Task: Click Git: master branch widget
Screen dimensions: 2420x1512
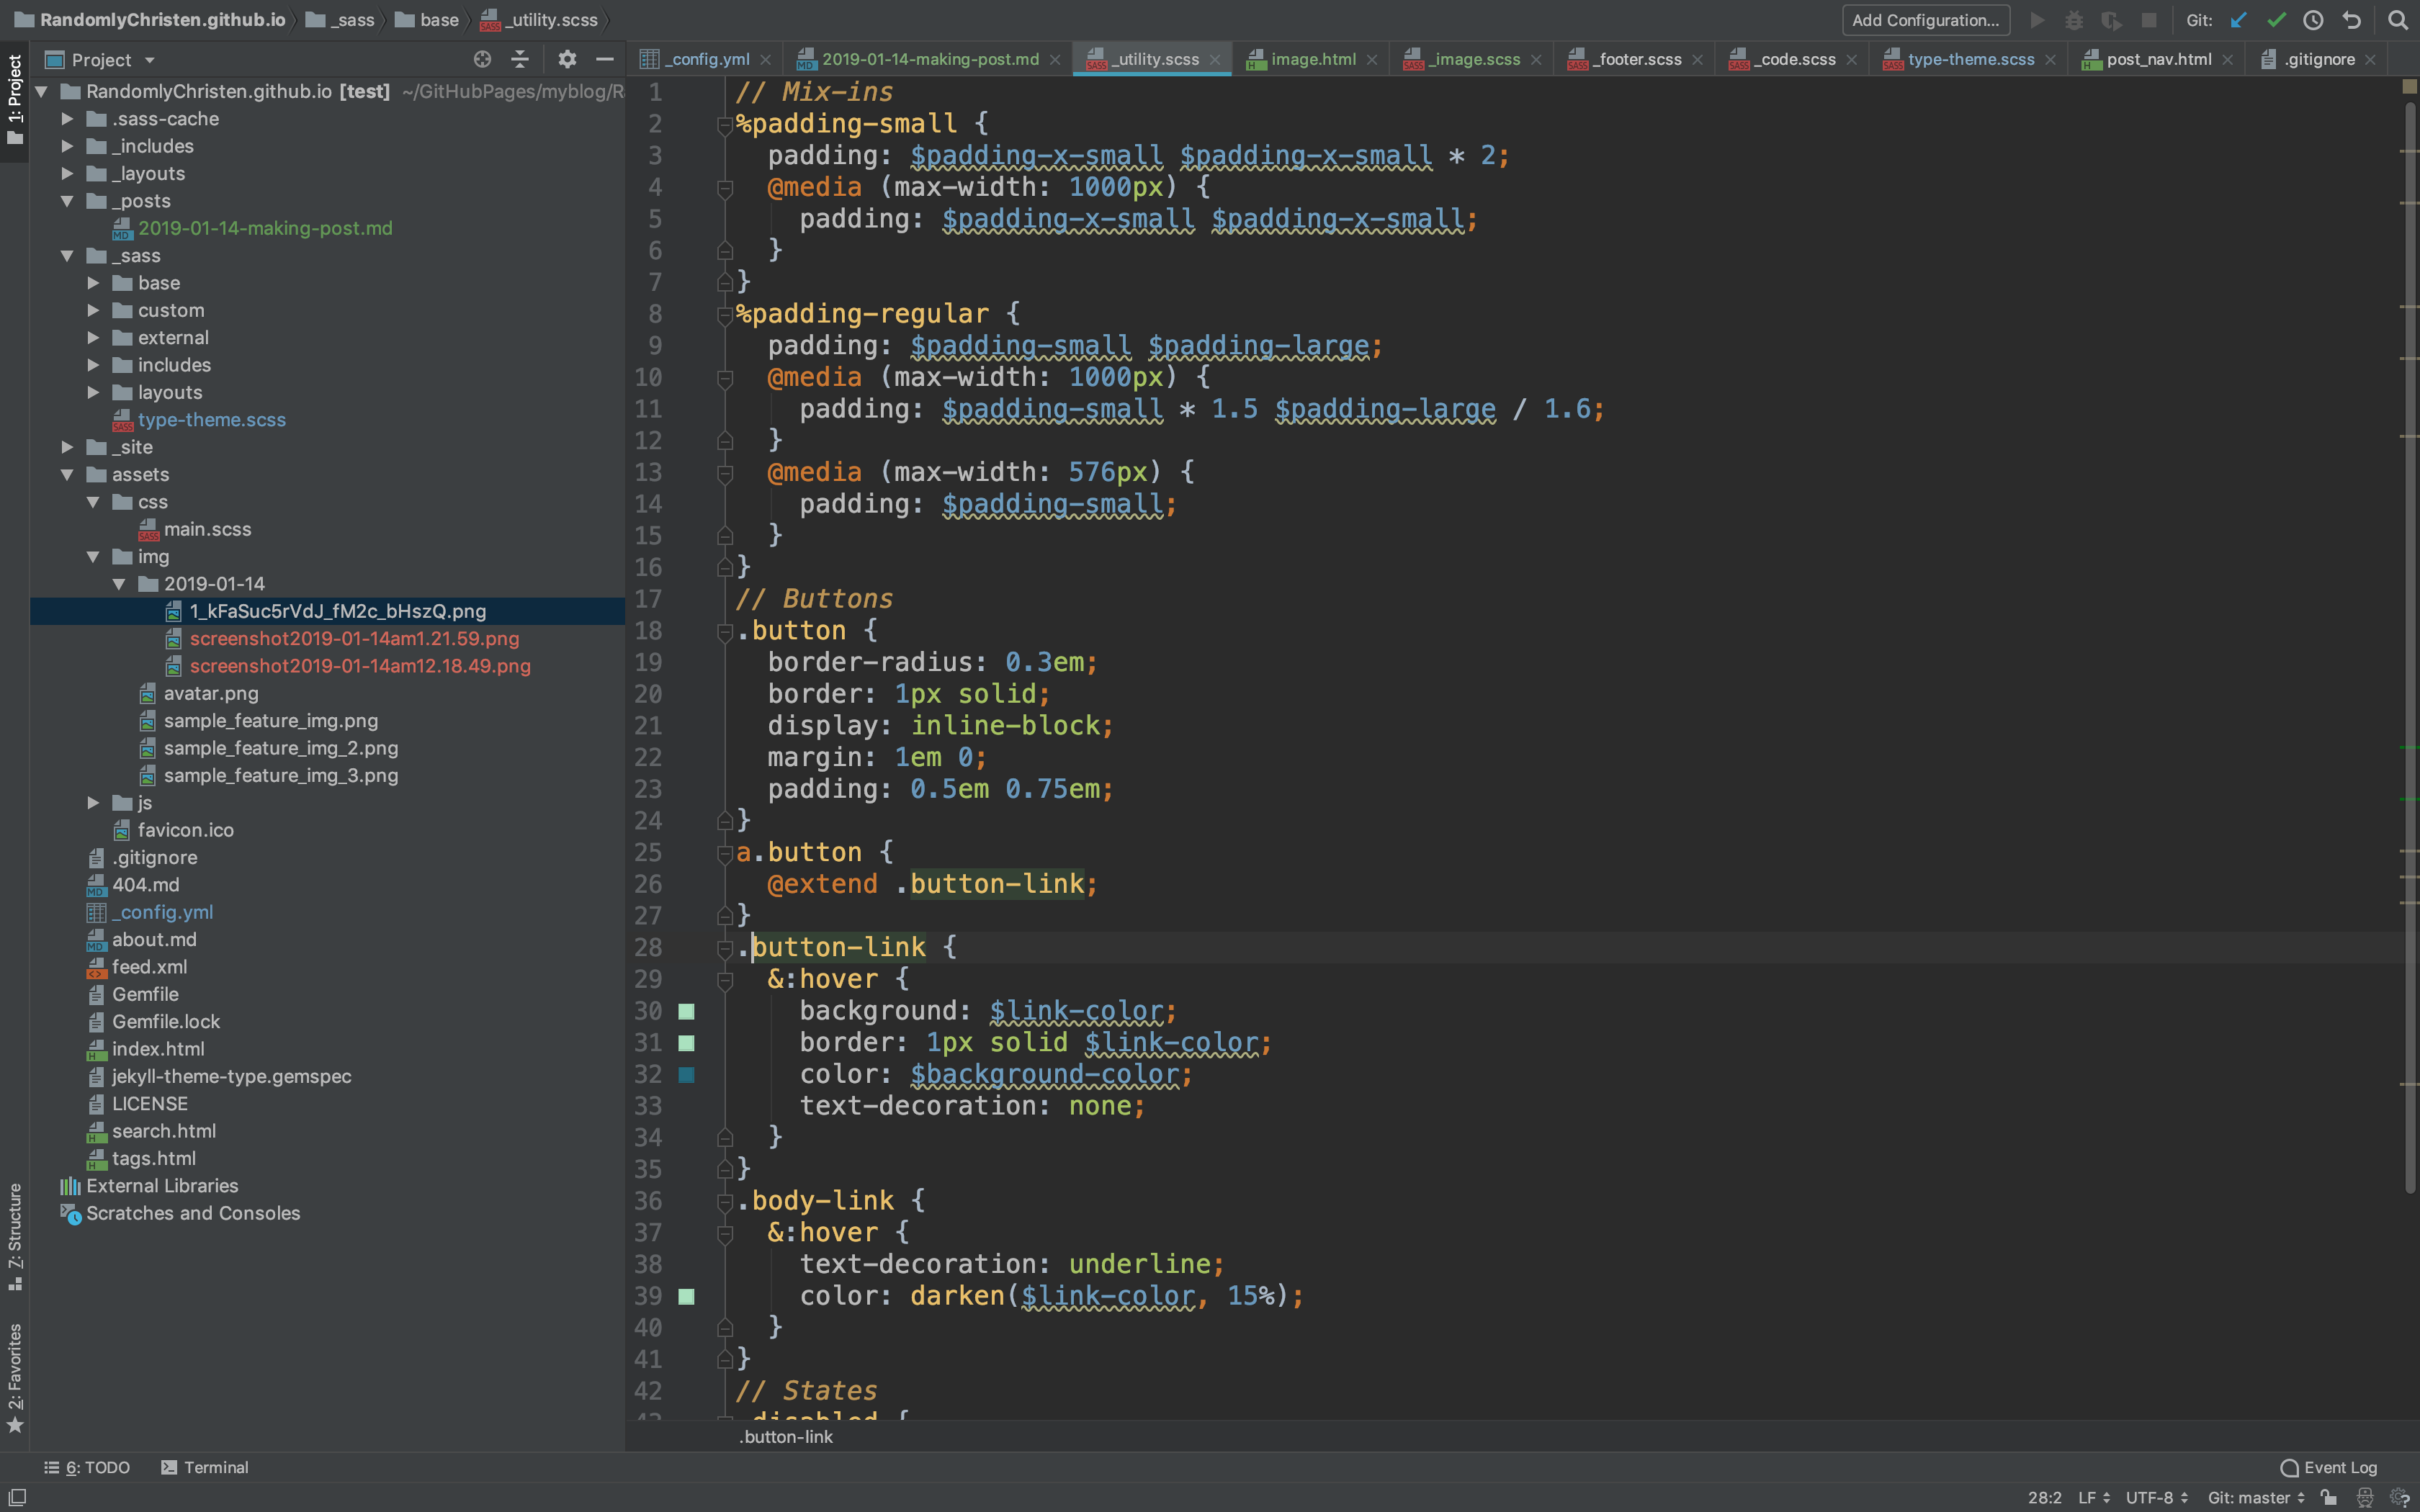Action: (2256, 1497)
